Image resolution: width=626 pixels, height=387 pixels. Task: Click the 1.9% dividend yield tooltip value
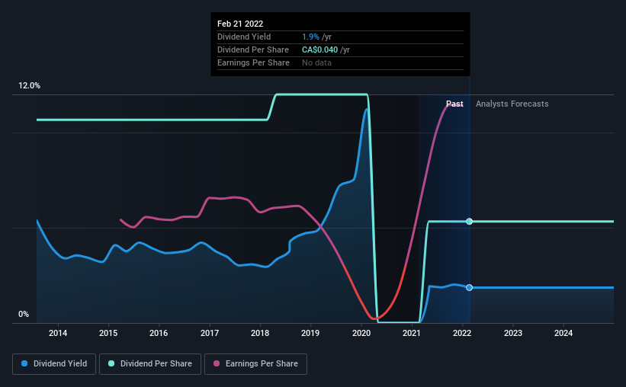point(310,37)
